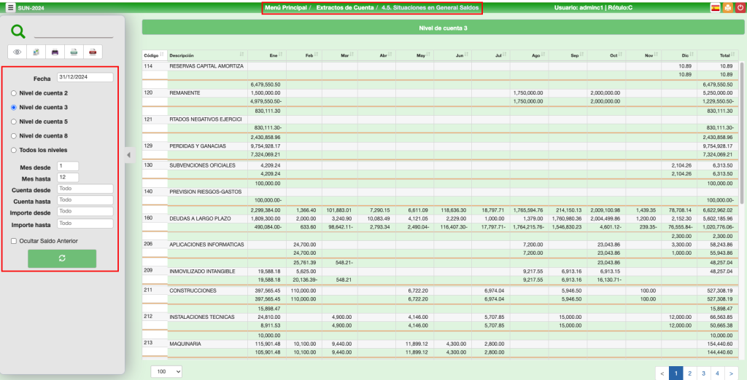Select the Nivel de cuenta 2 radio button
Viewport: 747px width, 380px height.
click(x=14, y=93)
